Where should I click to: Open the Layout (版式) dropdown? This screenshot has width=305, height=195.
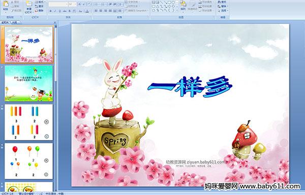pyautogui.click(x=40, y=2)
